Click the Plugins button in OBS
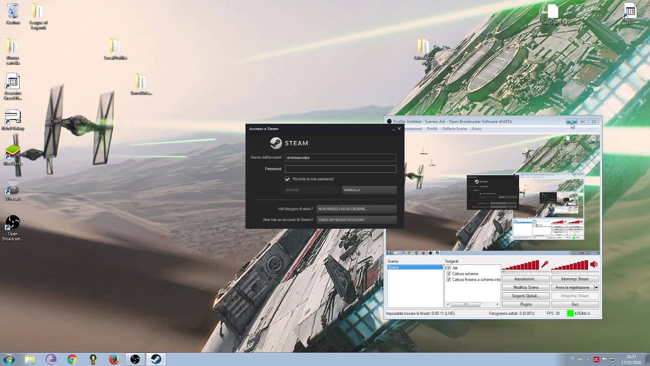This screenshot has width=650, height=366. pyautogui.click(x=526, y=304)
